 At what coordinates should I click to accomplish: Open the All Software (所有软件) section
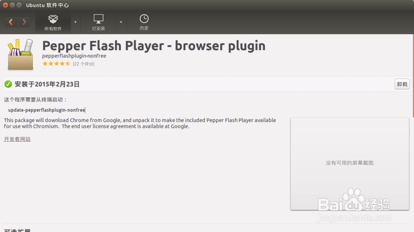pyautogui.click(x=53, y=22)
